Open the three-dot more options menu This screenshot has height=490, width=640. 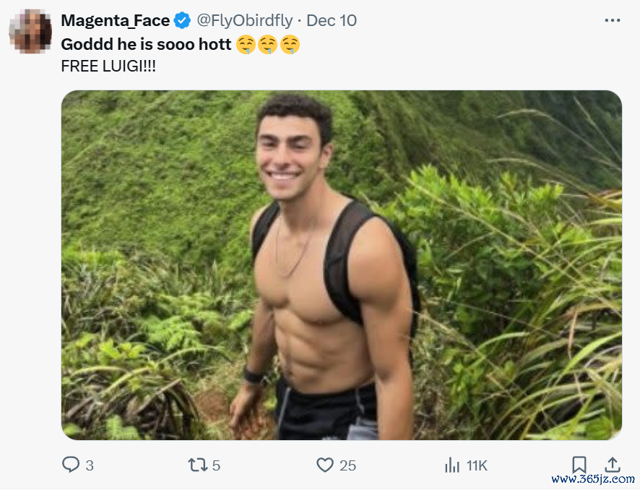coord(613,20)
